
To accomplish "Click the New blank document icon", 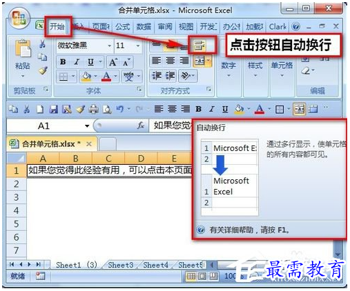I will tap(40, 110).
